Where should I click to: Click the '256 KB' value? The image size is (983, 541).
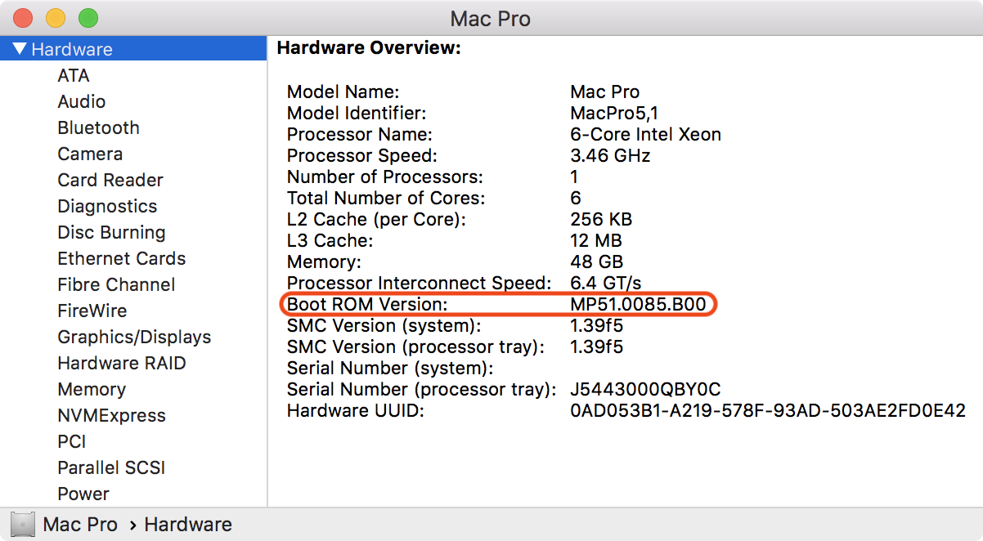click(x=601, y=219)
